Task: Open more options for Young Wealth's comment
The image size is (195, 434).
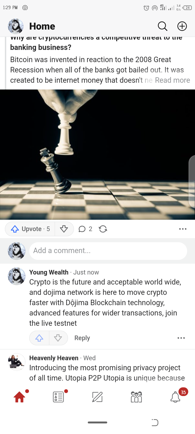Action: click(x=181, y=338)
